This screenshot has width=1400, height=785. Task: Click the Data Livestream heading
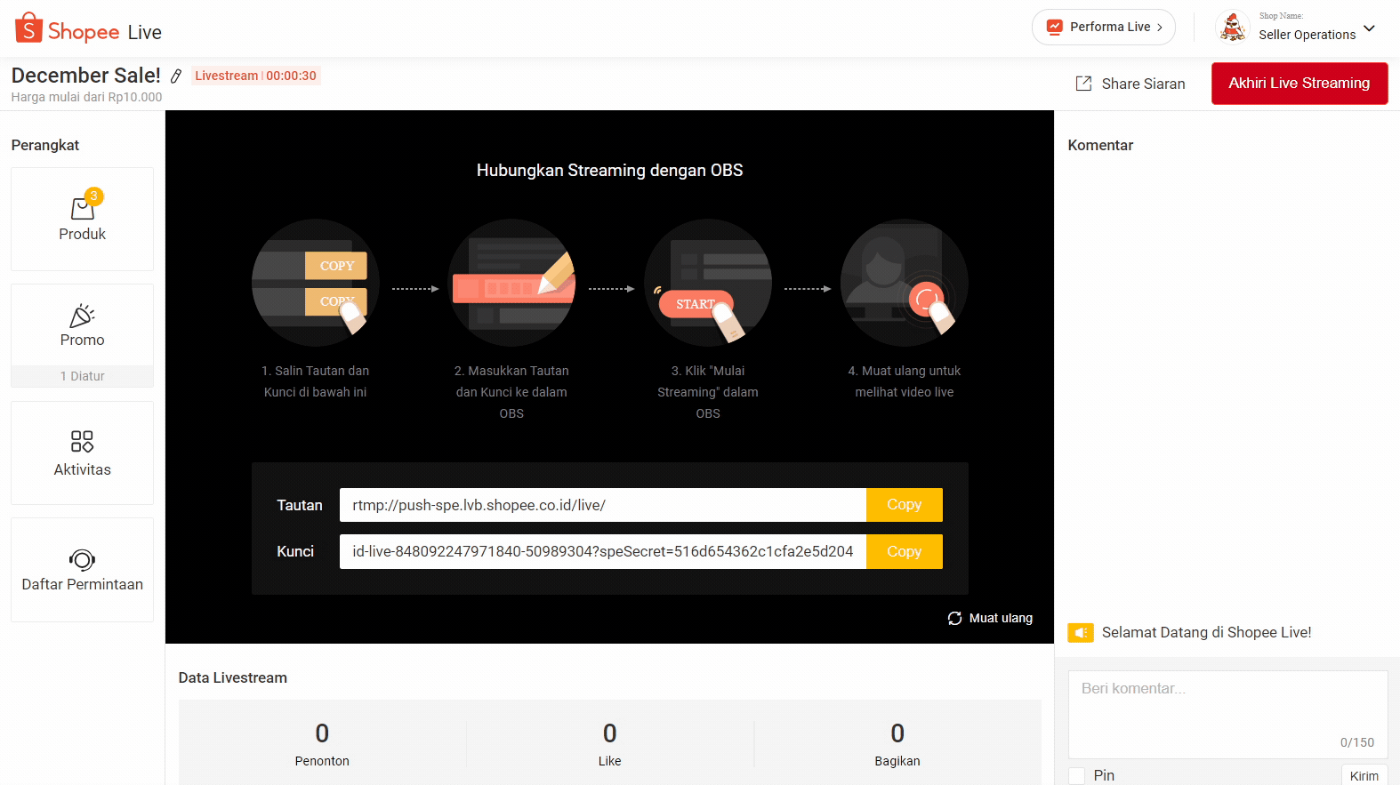coord(232,677)
